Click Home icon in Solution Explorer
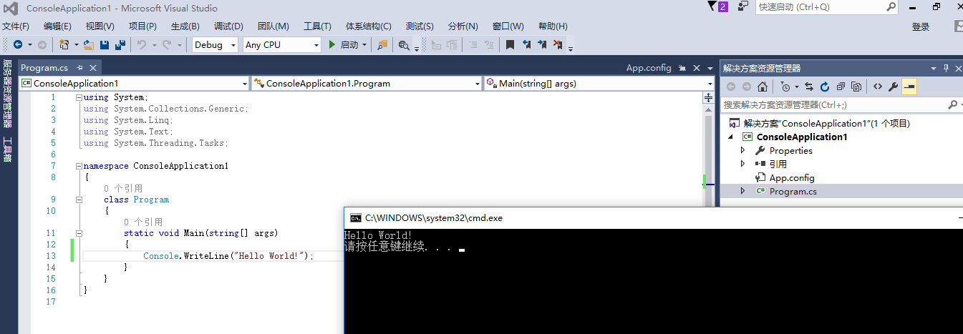963x334 pixels. (x=763, y=87)
